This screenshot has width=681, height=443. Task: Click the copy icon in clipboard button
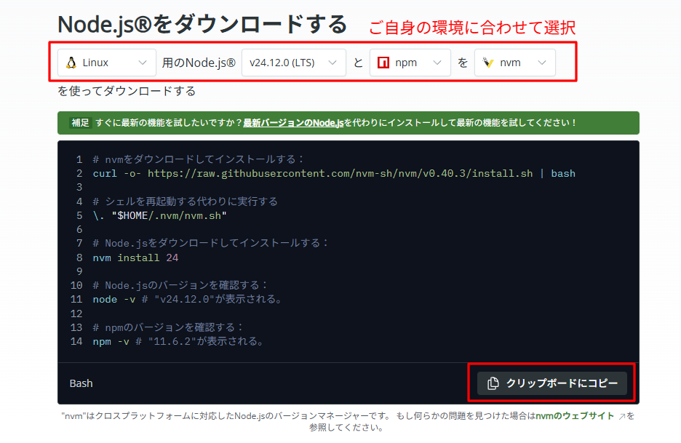[493, 383]
